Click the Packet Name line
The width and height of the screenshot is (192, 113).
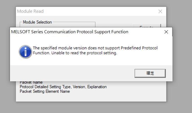pos(31,82)
